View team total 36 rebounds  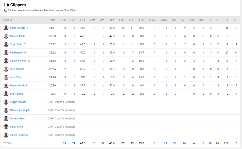click(x=175, y=143)
